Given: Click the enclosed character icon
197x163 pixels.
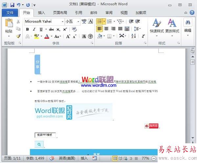Looking at the screenshot, I should tap(90, 36).
